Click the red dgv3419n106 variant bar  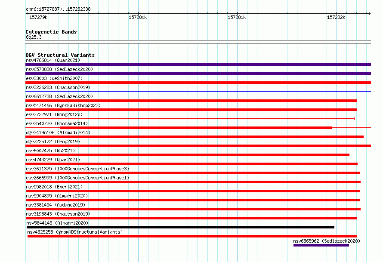(195, 137)
